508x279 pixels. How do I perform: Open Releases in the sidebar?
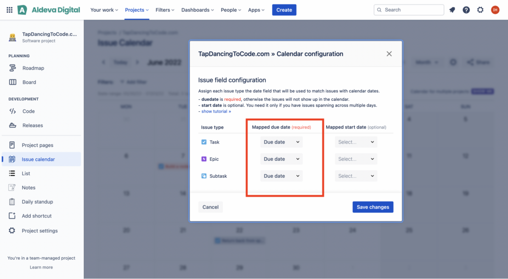pyautogui.click(x=33, y=126)
